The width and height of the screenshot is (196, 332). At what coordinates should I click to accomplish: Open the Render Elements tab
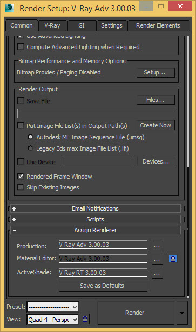[158, 26]
